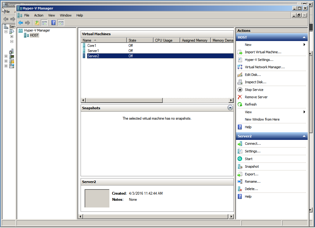315x228 pixels.
Task: Click Virtual Network Manager... action
Action: [264, 67]
